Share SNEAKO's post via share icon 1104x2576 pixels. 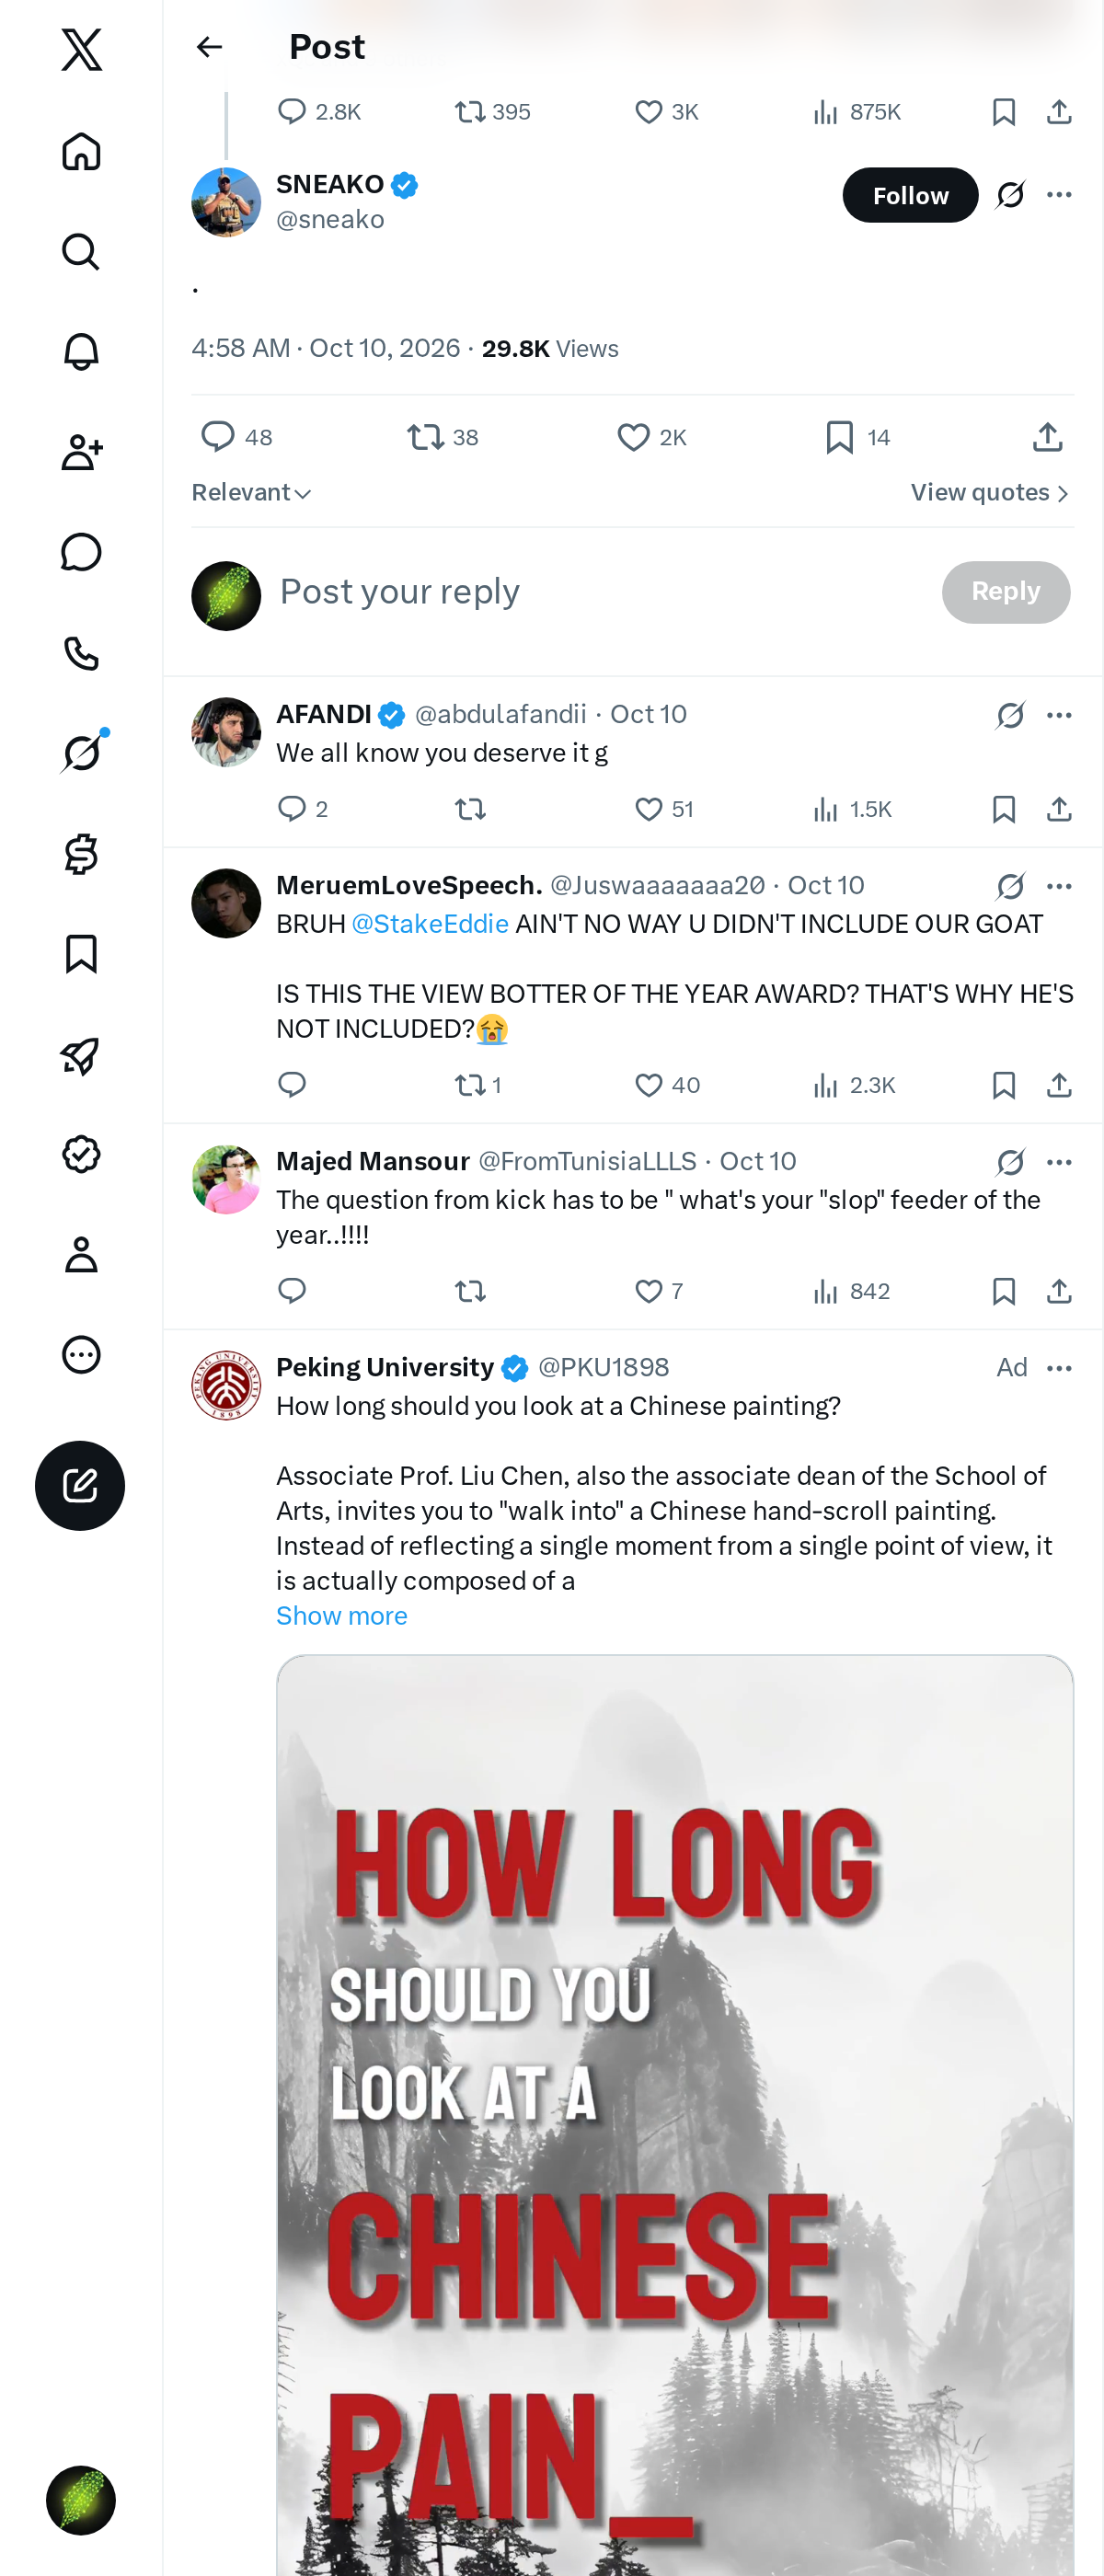pos(1047,437)
